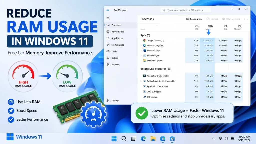This screenshot has height=144, width=256.
Task: Open taskbar Search
Action: tap(124, 139)
